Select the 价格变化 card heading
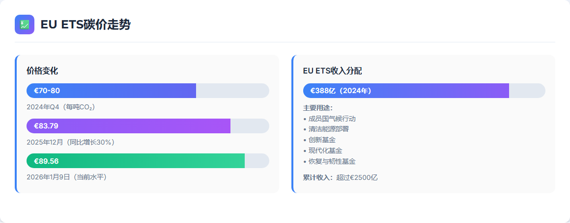Screen dimensions: 570x223 click(x=42, y=71)
